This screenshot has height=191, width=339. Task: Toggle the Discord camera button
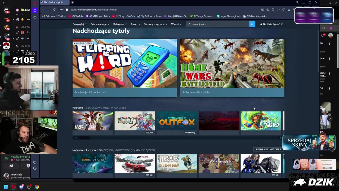[x=11, y=166]
